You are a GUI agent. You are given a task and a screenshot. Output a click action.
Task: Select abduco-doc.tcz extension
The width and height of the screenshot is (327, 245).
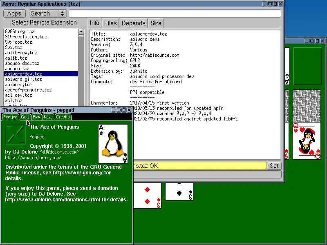[x=41, y=63]
